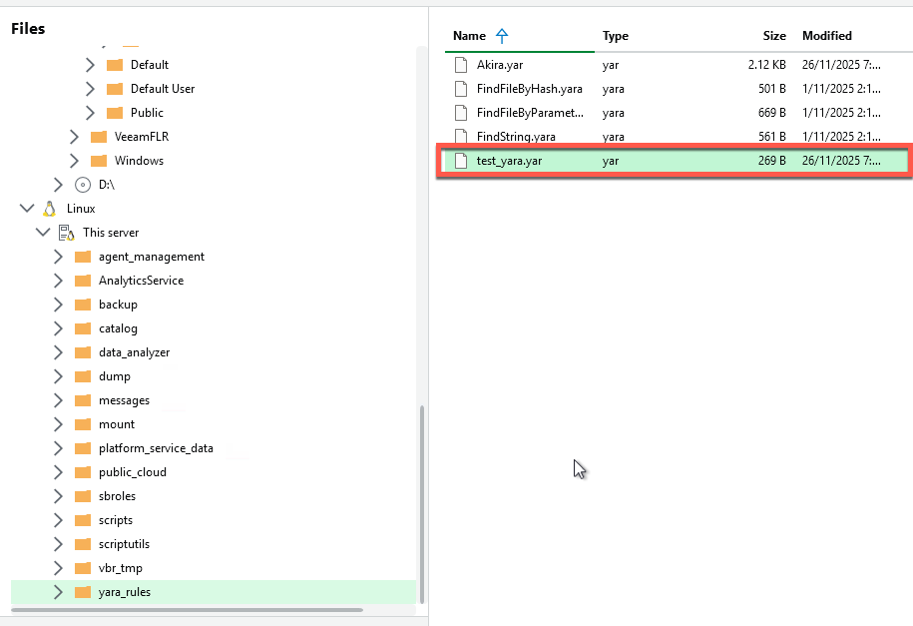Expand the Windows folder node
The image size is (913, 626).
tap(74, 161)
